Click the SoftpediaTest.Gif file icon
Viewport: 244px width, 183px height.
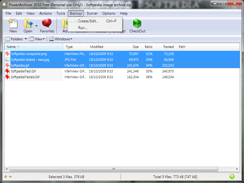[7, 71]
